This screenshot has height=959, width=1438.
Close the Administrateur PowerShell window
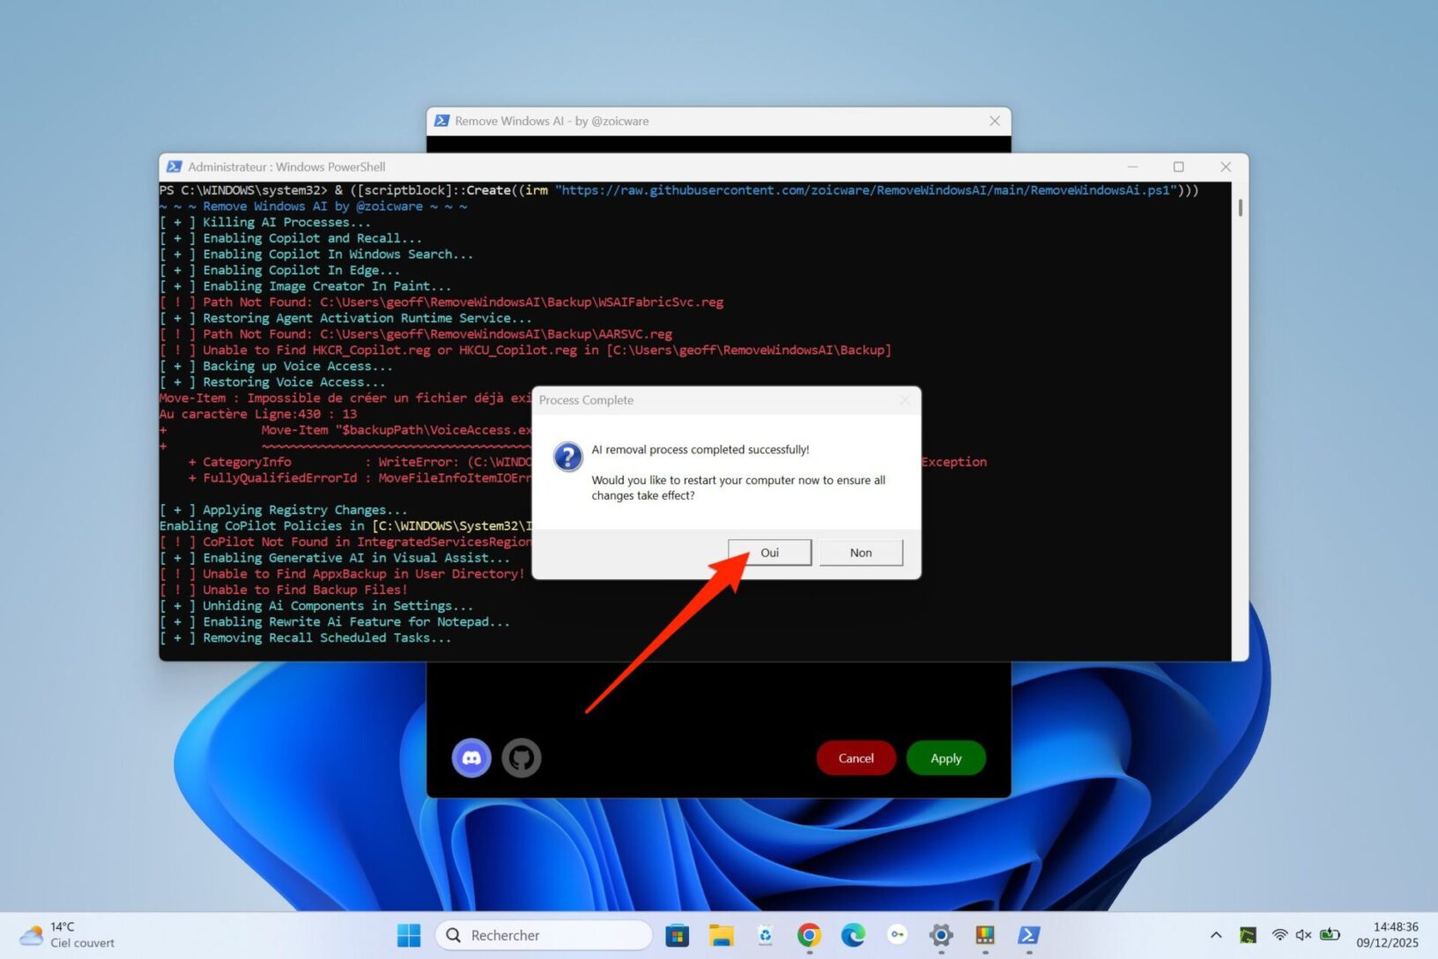[1226, 167]
